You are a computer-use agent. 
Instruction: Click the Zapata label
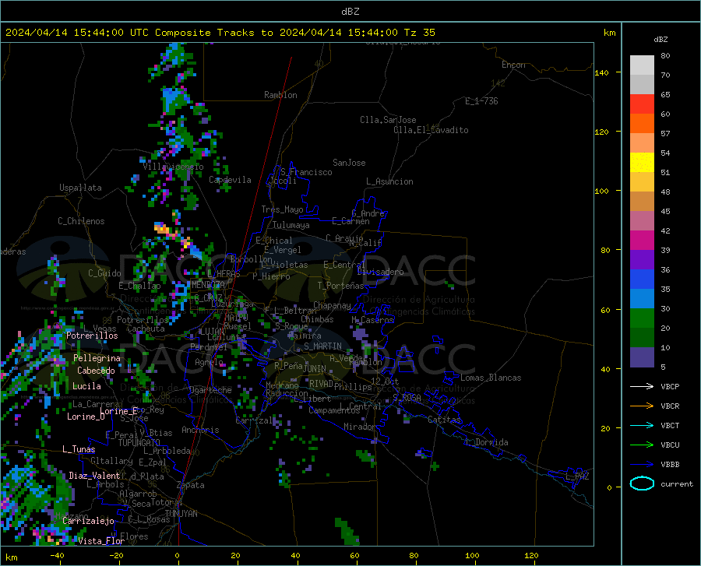click(191, 485)
